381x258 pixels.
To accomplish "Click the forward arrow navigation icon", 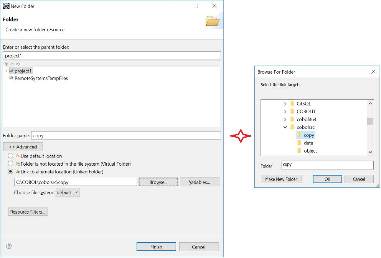I will (18, 64).
